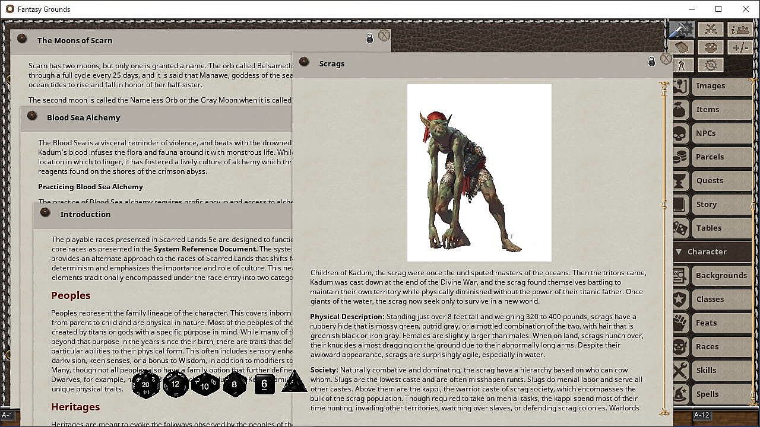760x427 pixels.
Task: Click the d10 die
Action: 205,385
